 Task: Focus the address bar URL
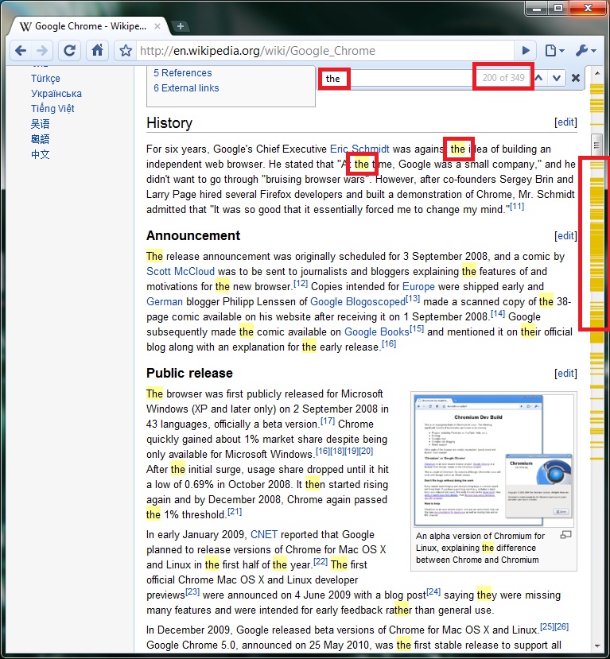(325, 51)
